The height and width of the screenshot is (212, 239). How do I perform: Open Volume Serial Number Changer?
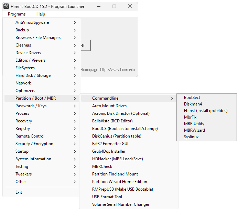(121, 204)
